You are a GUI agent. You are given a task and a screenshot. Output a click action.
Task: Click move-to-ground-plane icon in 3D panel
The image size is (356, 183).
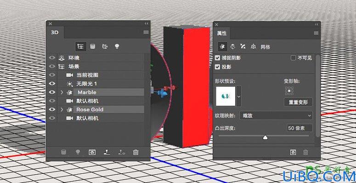pos(107,152)
